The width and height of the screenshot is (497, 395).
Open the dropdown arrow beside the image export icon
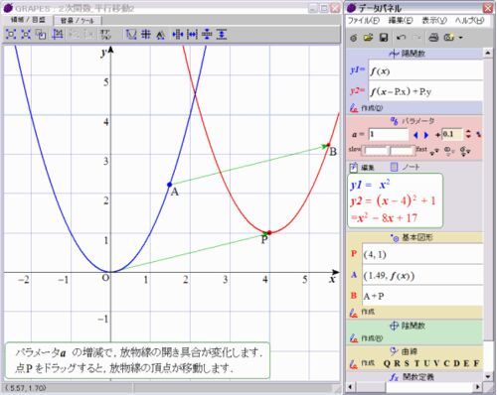point(460,38)
